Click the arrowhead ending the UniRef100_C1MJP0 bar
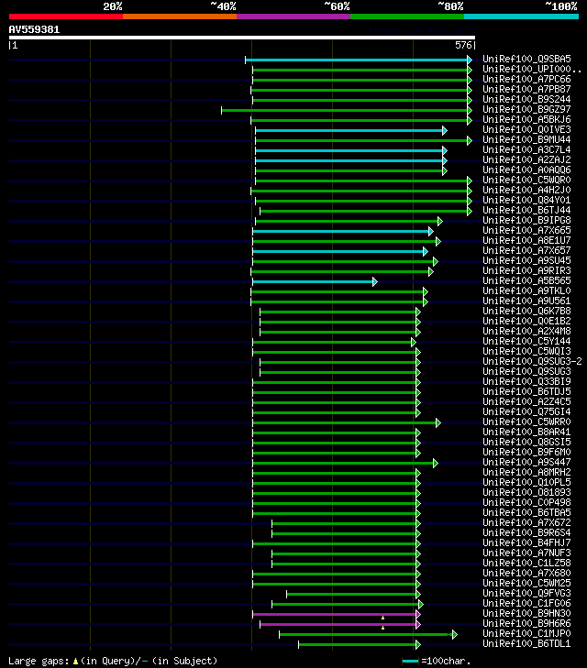 point(454,635)
